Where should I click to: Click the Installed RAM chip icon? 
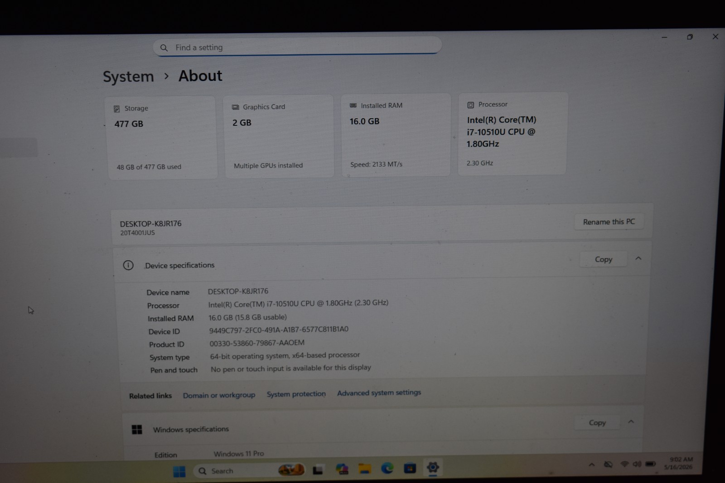coord(353,105)
